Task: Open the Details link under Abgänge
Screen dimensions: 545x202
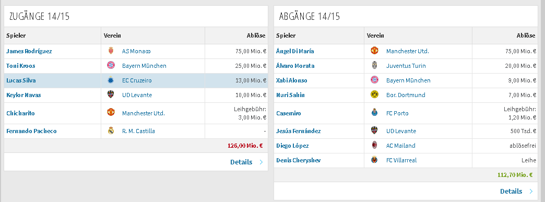Action: (x=511, y=191)
